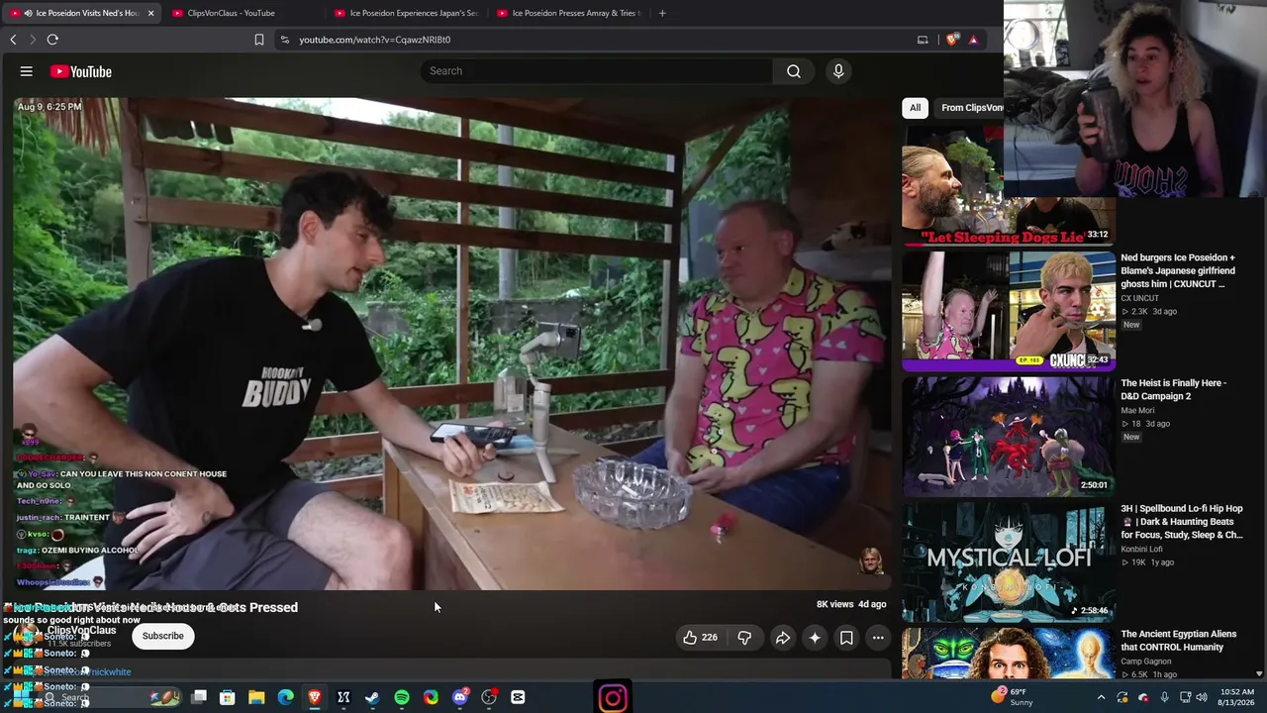
Task: Open the Let Sleeping Dogs Lie thumbnail
Action: click(1009, 185)
